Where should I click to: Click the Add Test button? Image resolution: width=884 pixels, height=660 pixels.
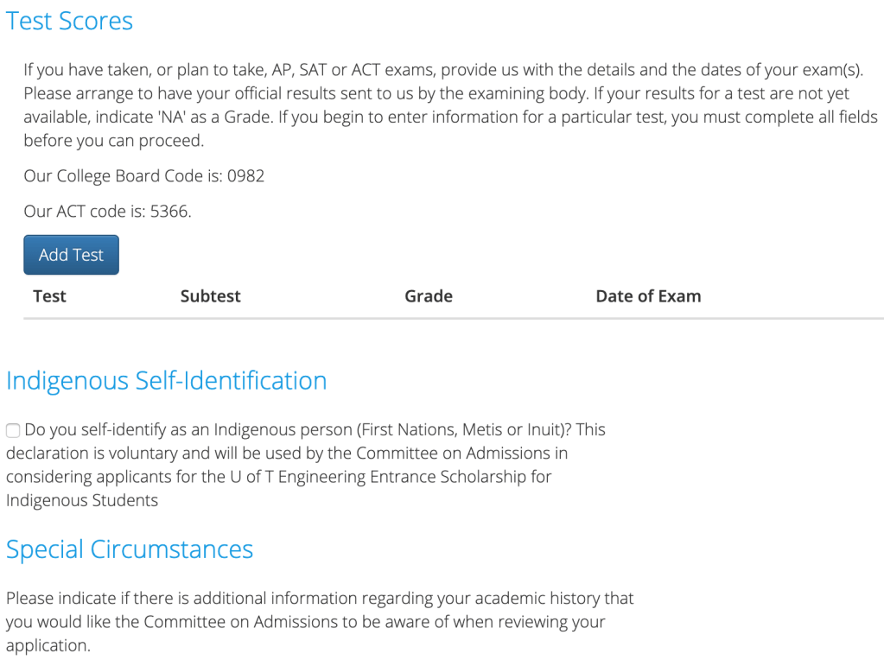(71, 255)
